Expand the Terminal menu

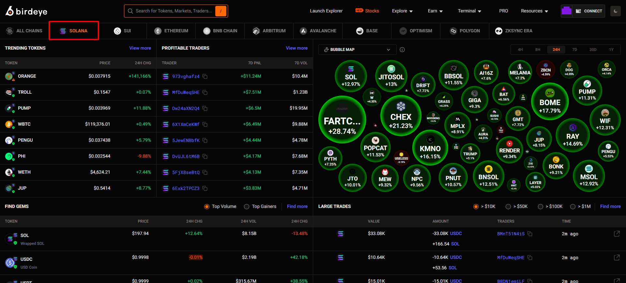(x=469, y=11)
